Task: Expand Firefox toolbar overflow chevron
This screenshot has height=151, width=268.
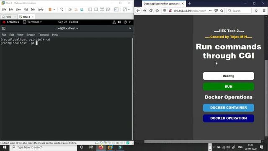Action: 256,10
